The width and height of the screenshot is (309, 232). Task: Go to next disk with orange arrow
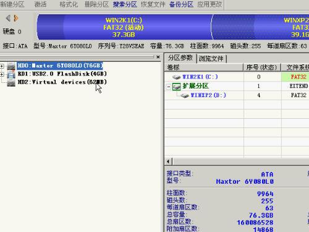pos(16,18)
